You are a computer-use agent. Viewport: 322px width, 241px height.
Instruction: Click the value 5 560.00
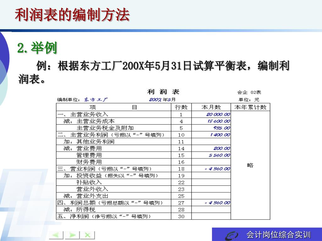point(219,155)
